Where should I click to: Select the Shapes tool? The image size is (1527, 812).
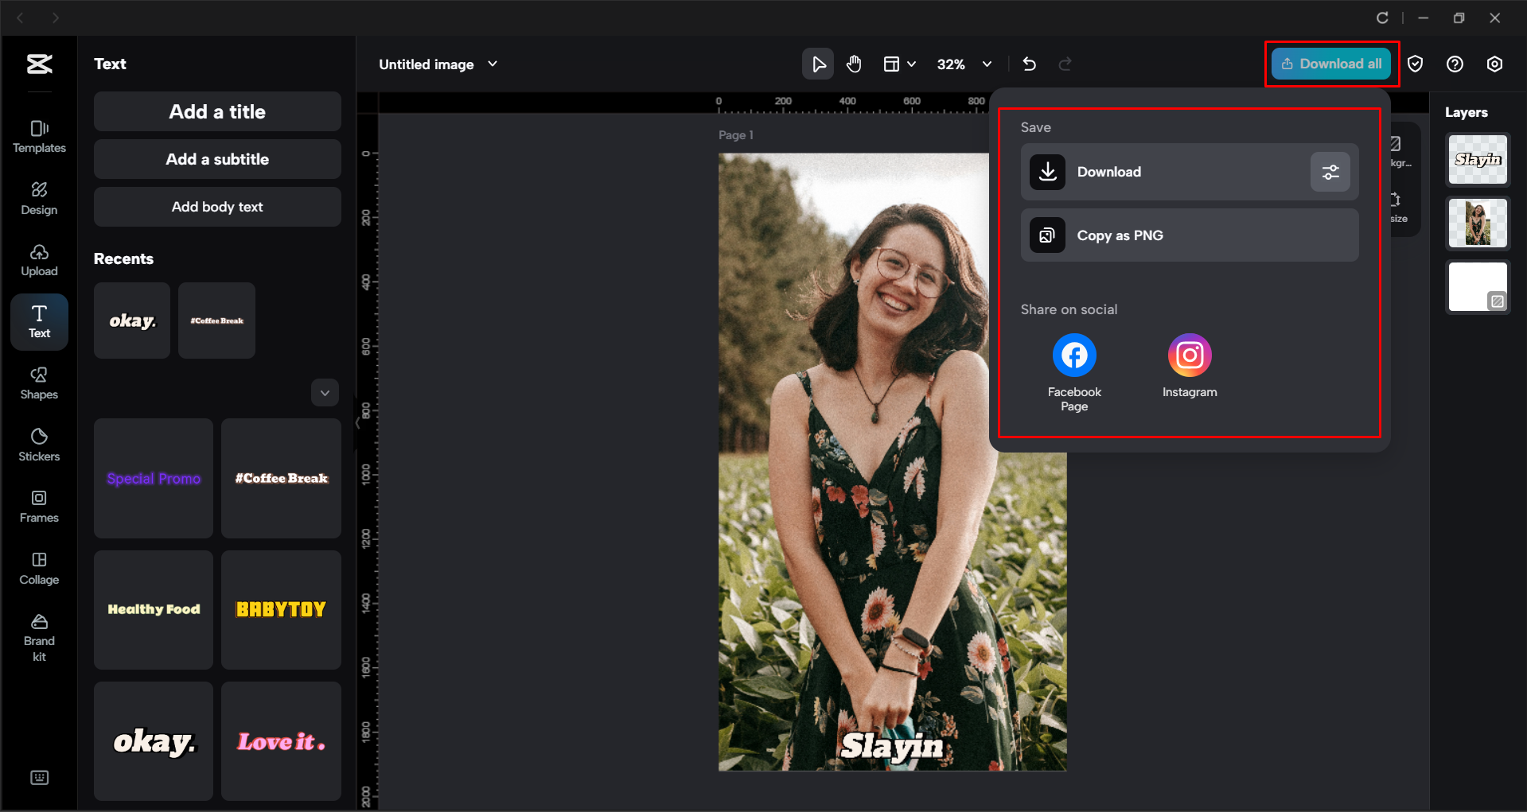click(39, 383)
